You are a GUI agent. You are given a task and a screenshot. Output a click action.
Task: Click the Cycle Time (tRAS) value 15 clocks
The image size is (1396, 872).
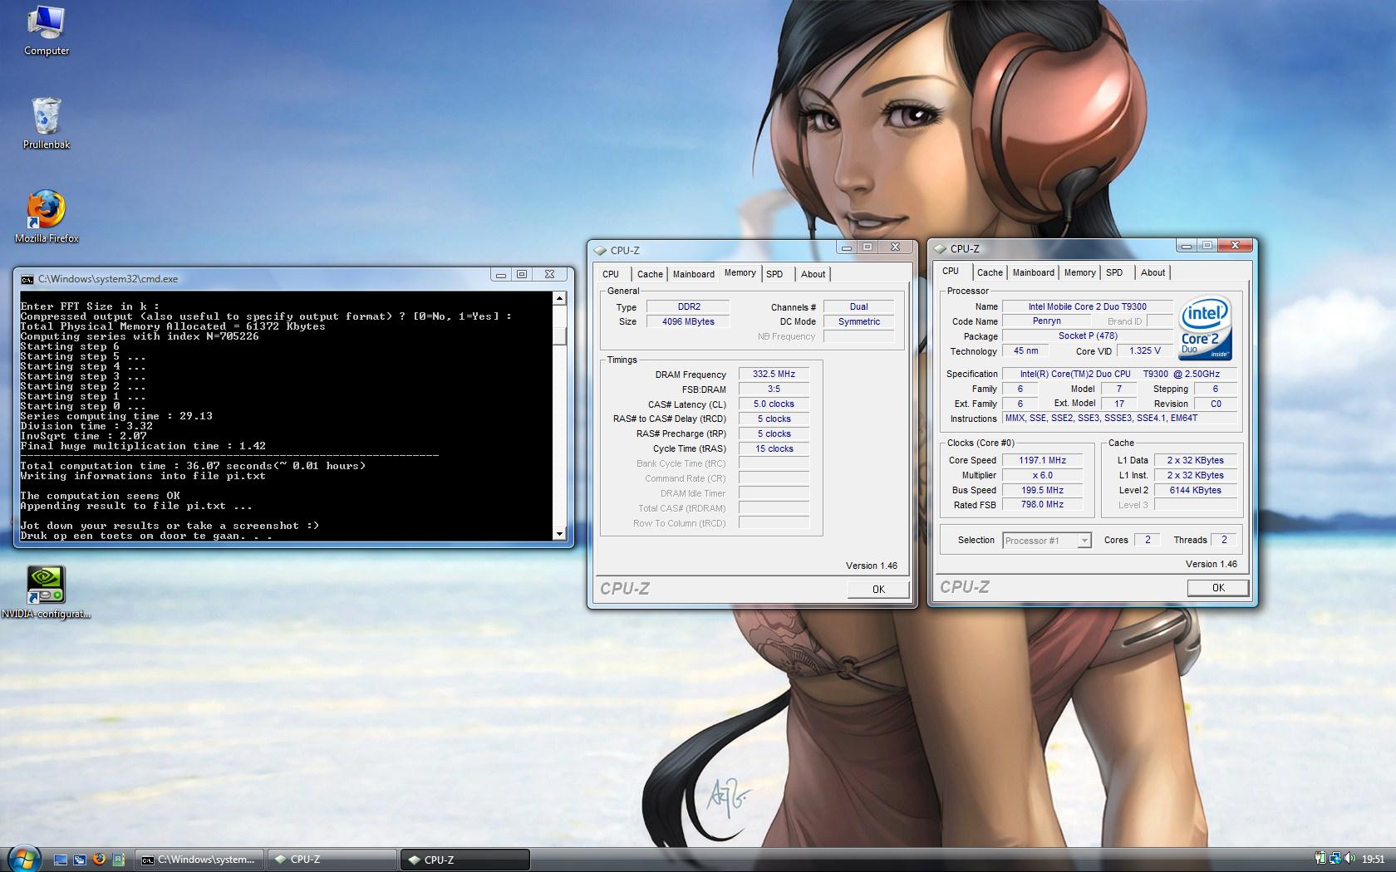pos(774,449)
